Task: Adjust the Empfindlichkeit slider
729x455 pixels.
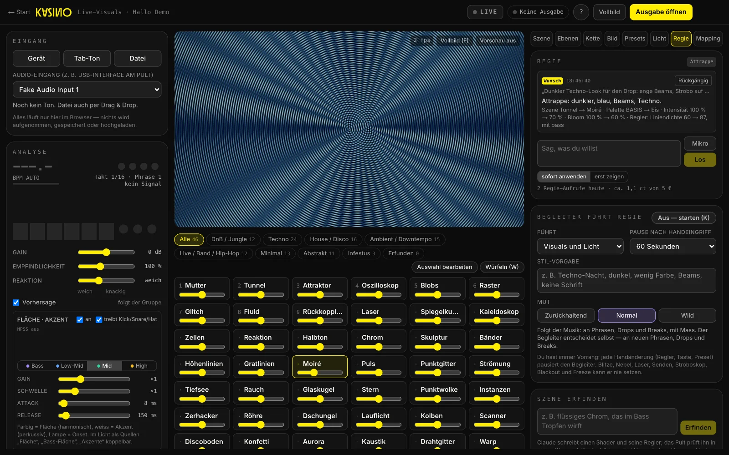Action: click(106, 267)
